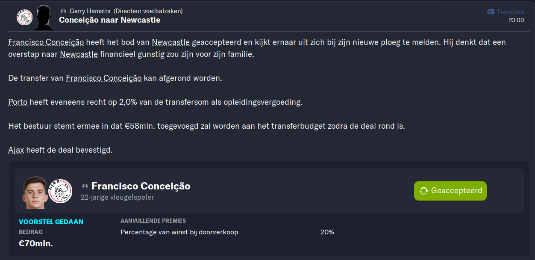This screenshot has width=535, height=260.
Task: Open Newcastle link before 'financieel gunstig'
Action: pyautogui.click(x=79, y=54)
